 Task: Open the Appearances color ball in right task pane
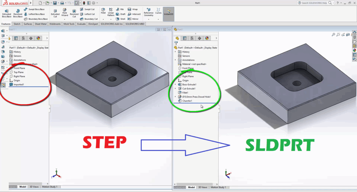[x=355, y=50]
